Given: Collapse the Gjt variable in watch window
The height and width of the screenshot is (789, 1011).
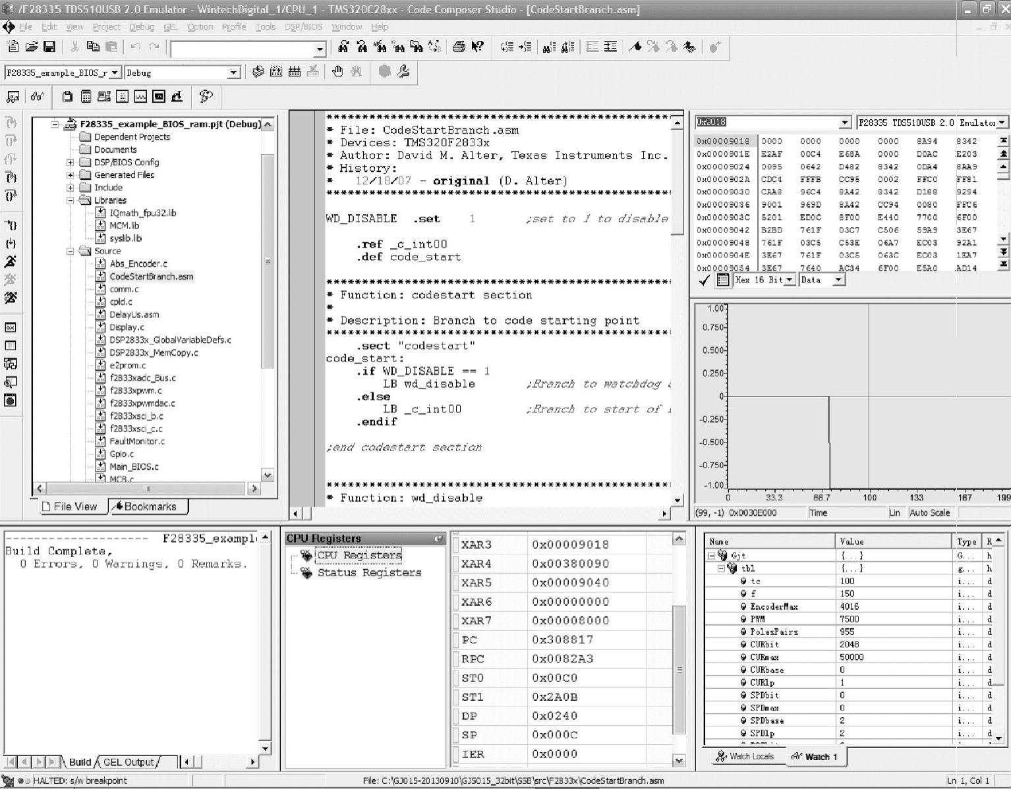Looking at the screenshot, I should coord(711,556).
